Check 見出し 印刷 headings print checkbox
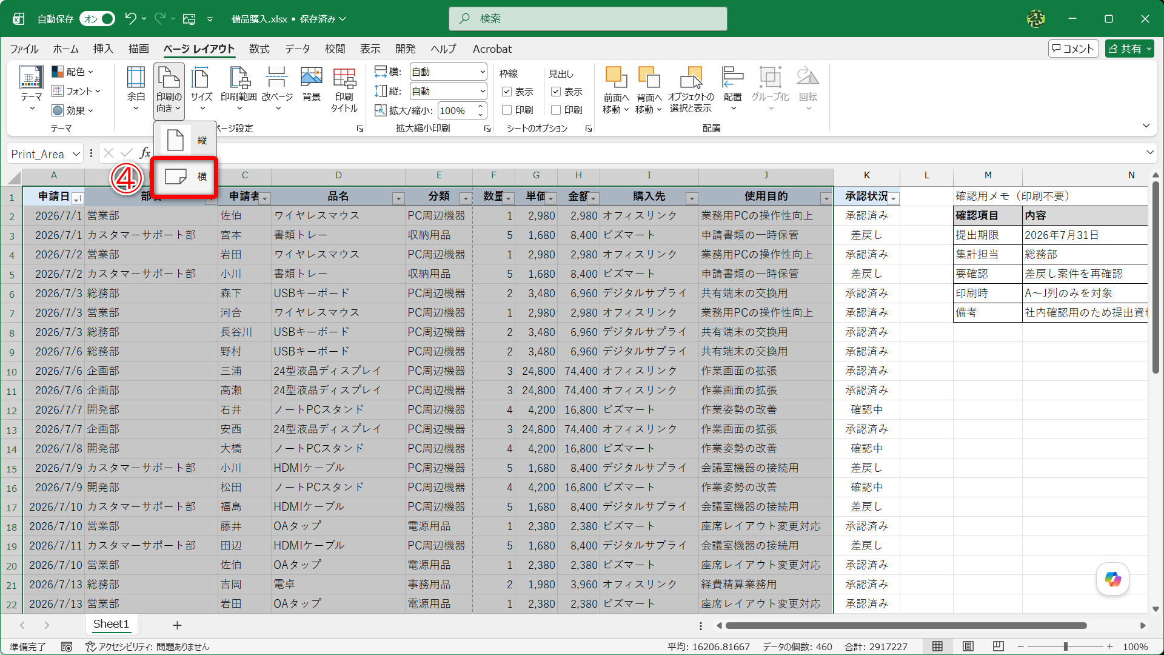 click(556, 110)
